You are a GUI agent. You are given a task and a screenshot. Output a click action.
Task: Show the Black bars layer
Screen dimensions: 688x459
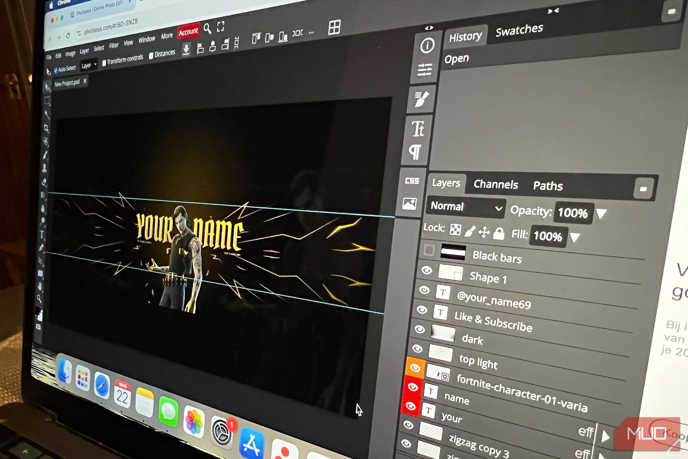[x=429, y=250]
